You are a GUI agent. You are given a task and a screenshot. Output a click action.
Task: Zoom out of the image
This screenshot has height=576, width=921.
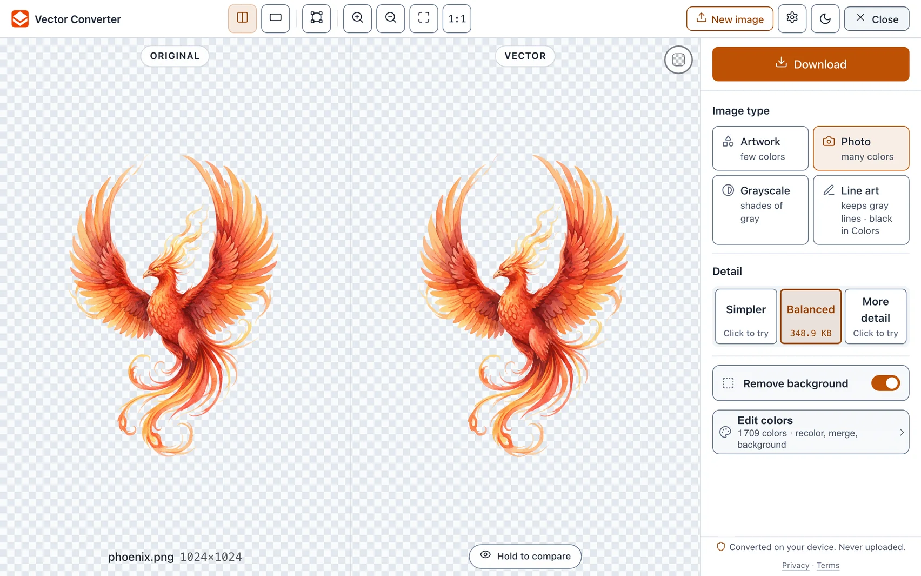(391, 18)
